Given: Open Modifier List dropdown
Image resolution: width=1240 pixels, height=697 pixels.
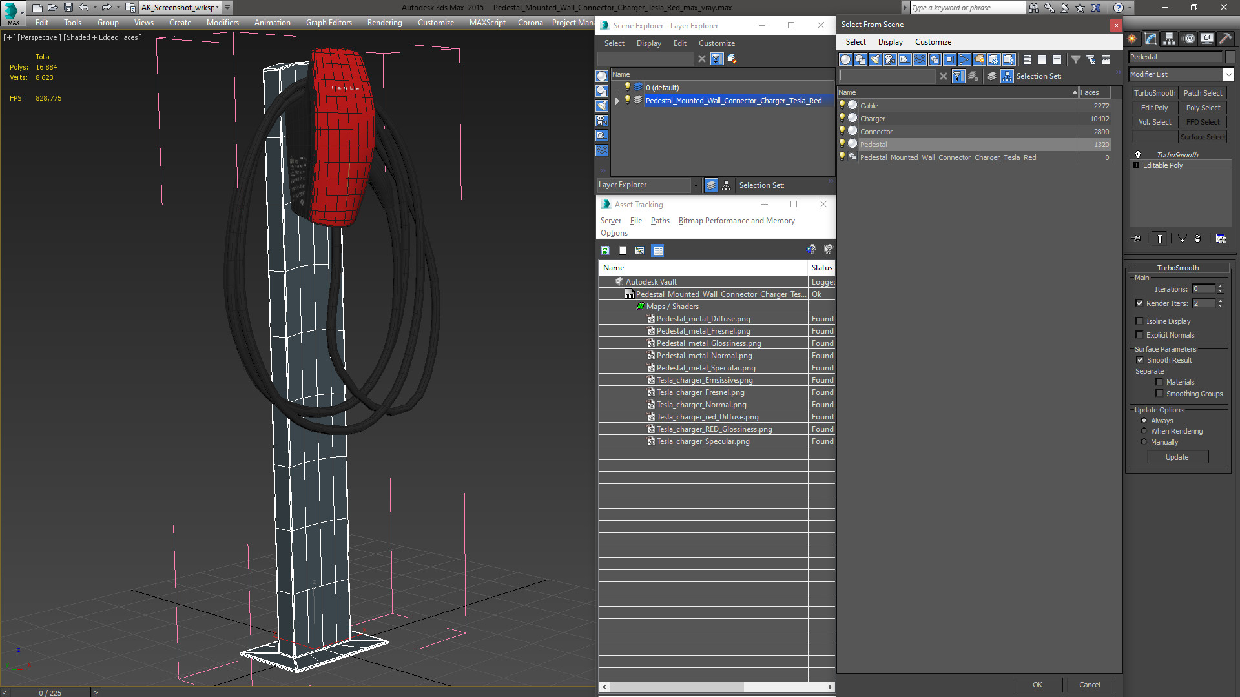Looking at the screenshot, I should pyautogui.click(x=1228, y=74).
